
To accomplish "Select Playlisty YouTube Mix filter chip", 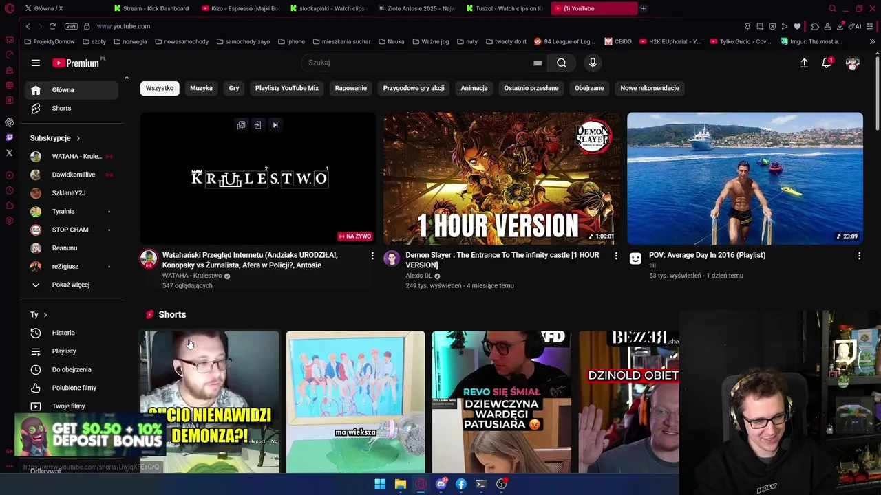I will pyautogui.click(x=287, y=88).
